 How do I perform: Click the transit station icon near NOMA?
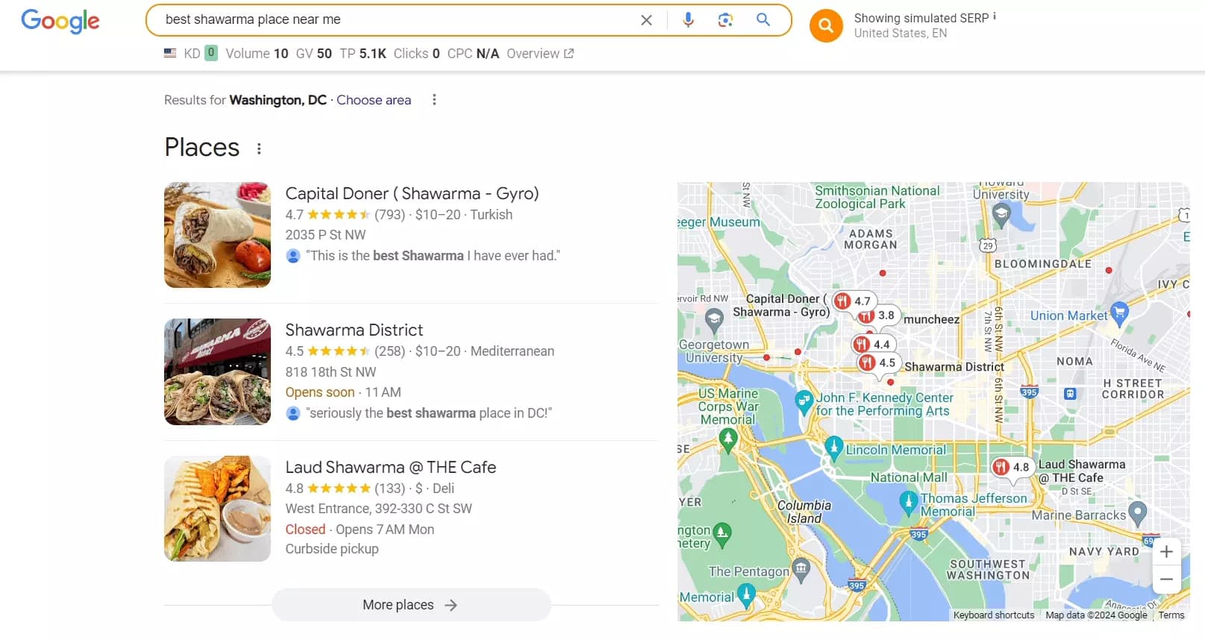(1070, 393)
